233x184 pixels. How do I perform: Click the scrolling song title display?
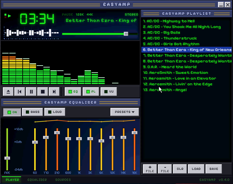click(x=101, y=21)
